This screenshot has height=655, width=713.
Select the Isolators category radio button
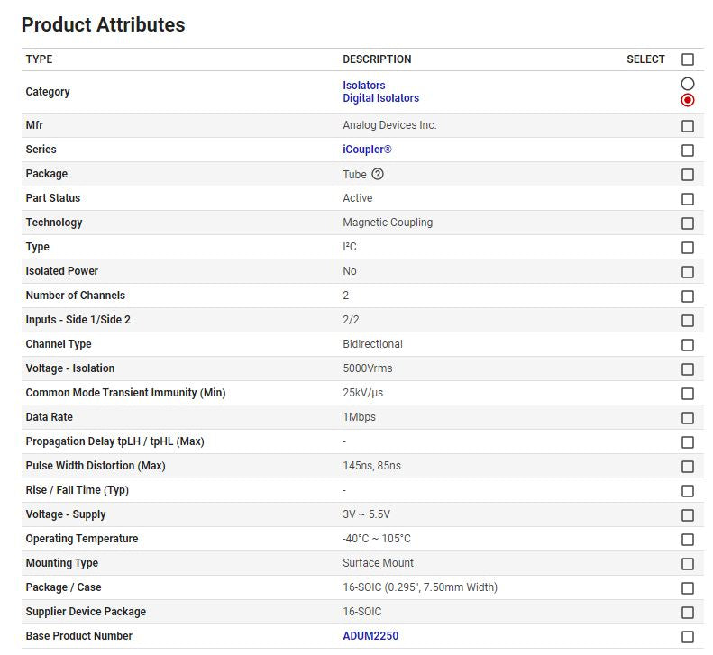(x=688, y=84)
